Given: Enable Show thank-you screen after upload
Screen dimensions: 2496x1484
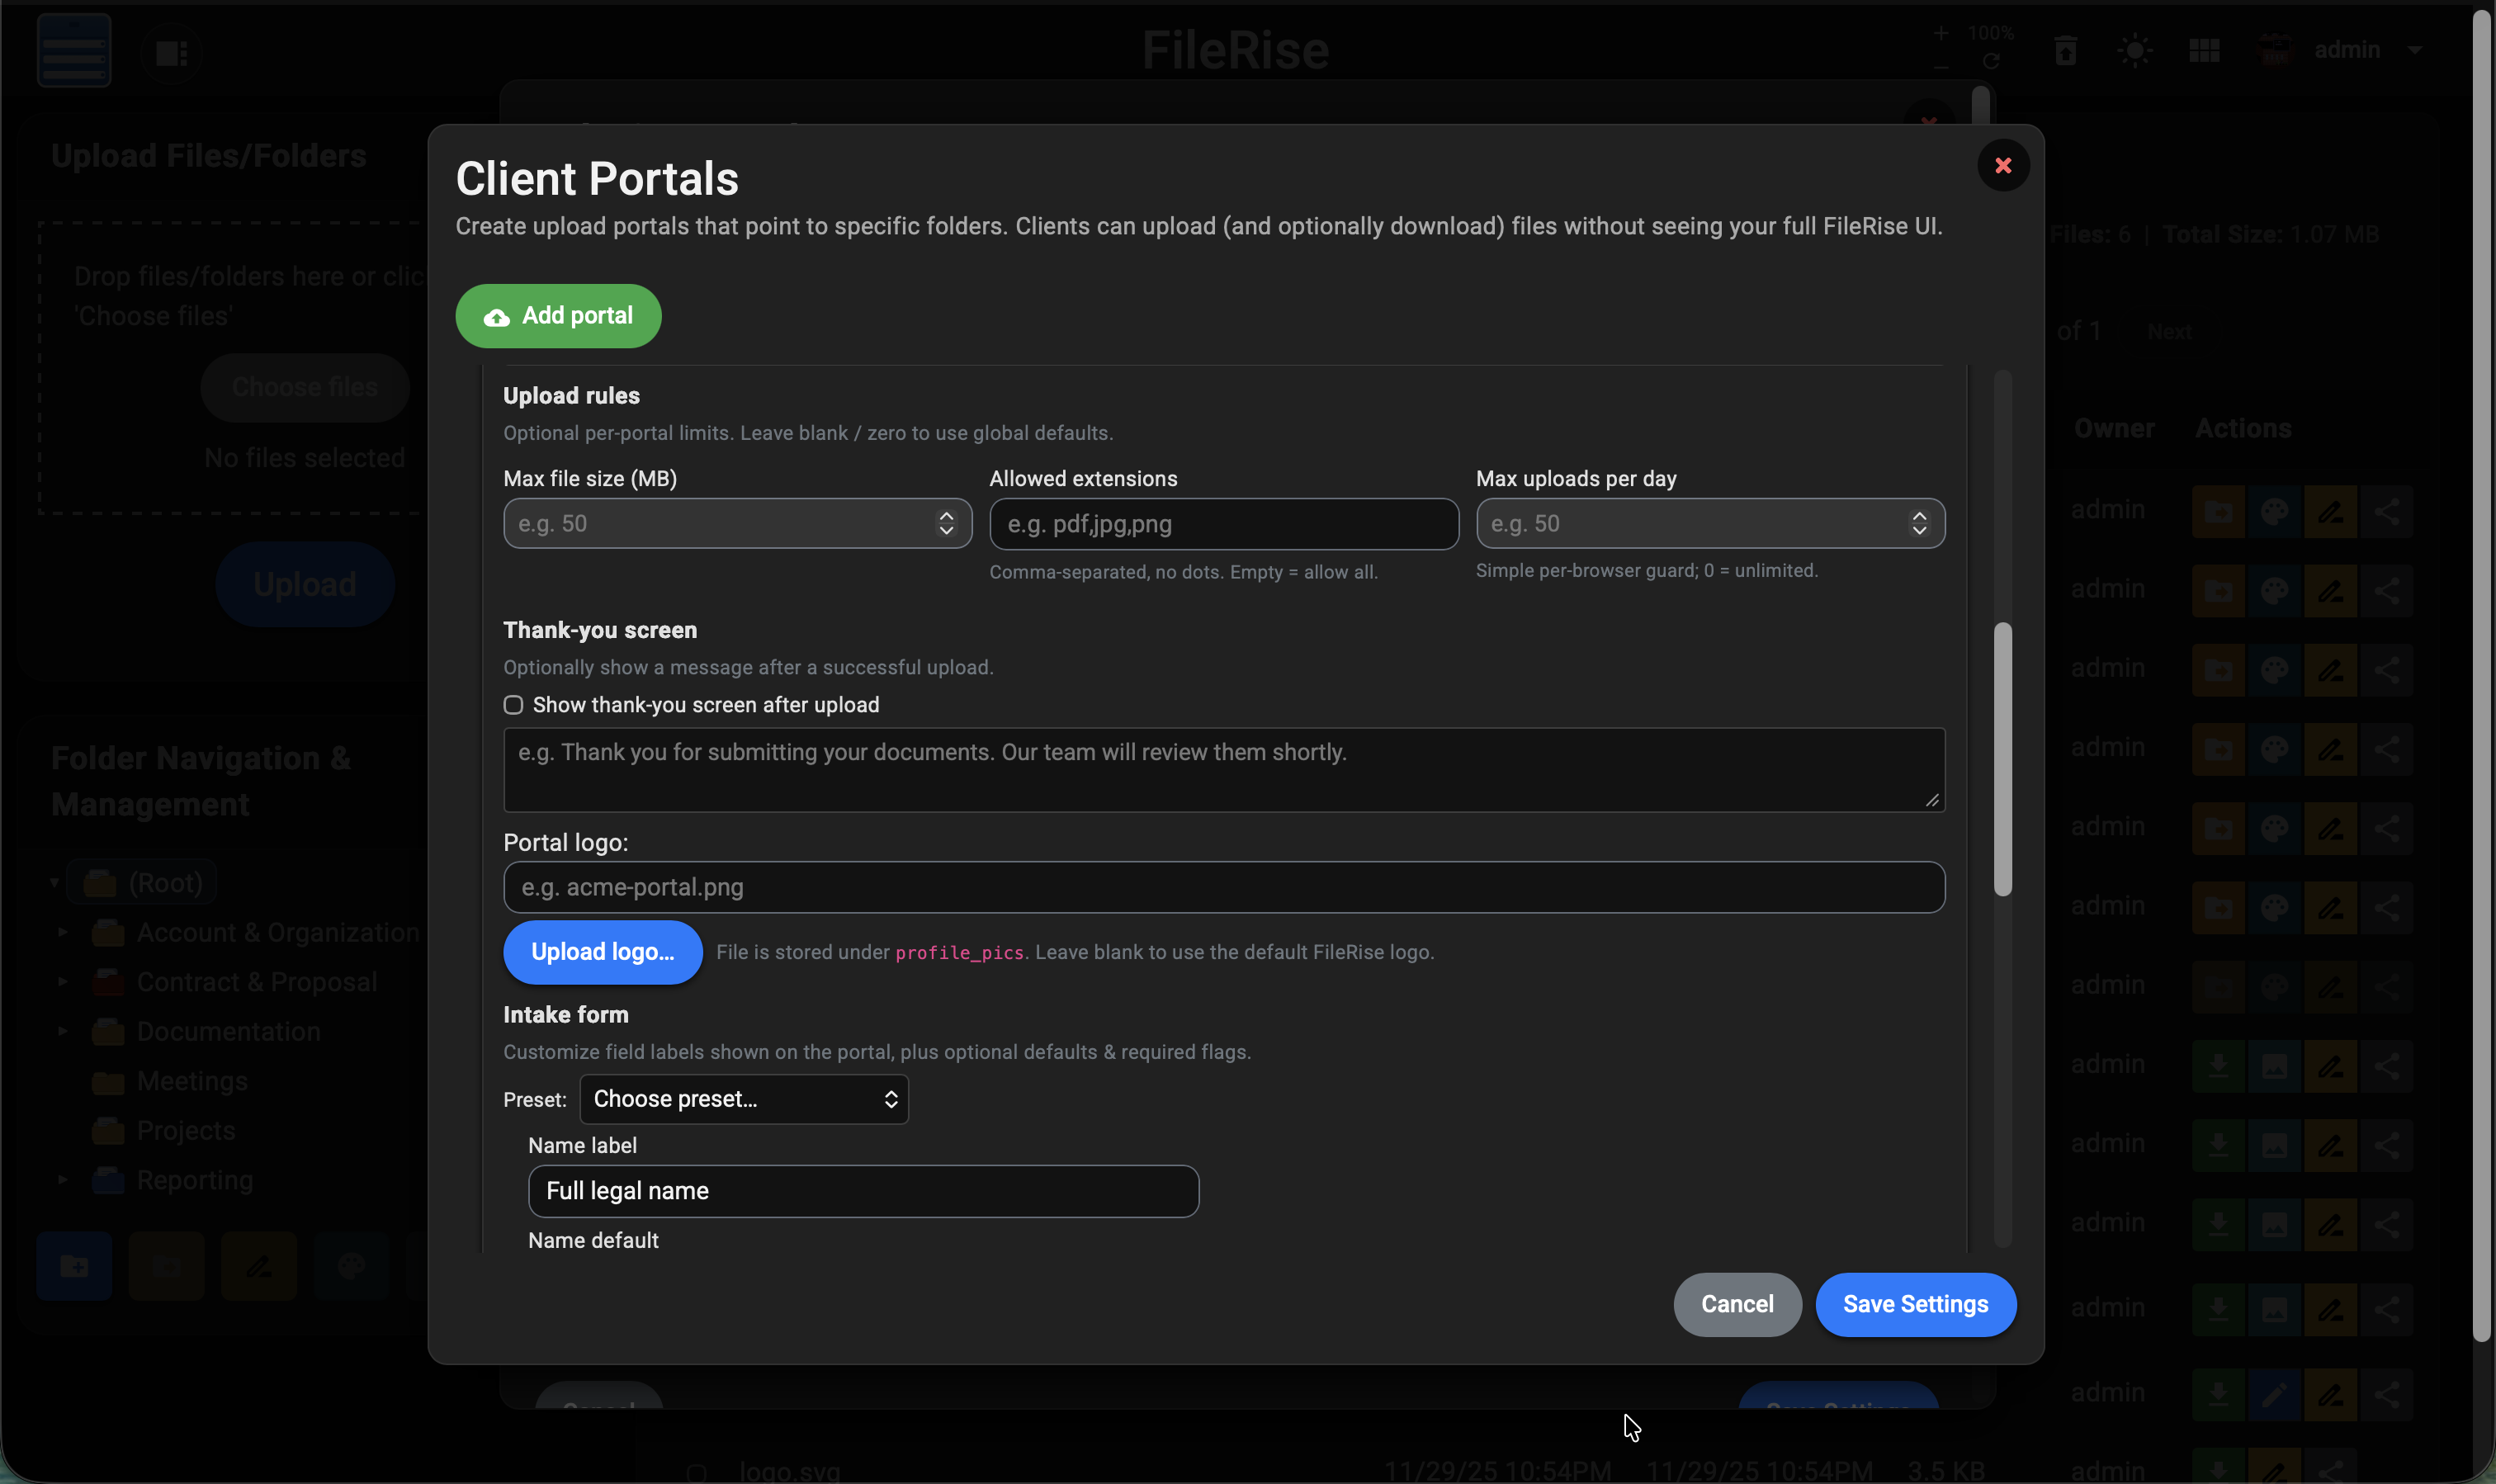Looking at the screenshot, I should tap(514, 704).
